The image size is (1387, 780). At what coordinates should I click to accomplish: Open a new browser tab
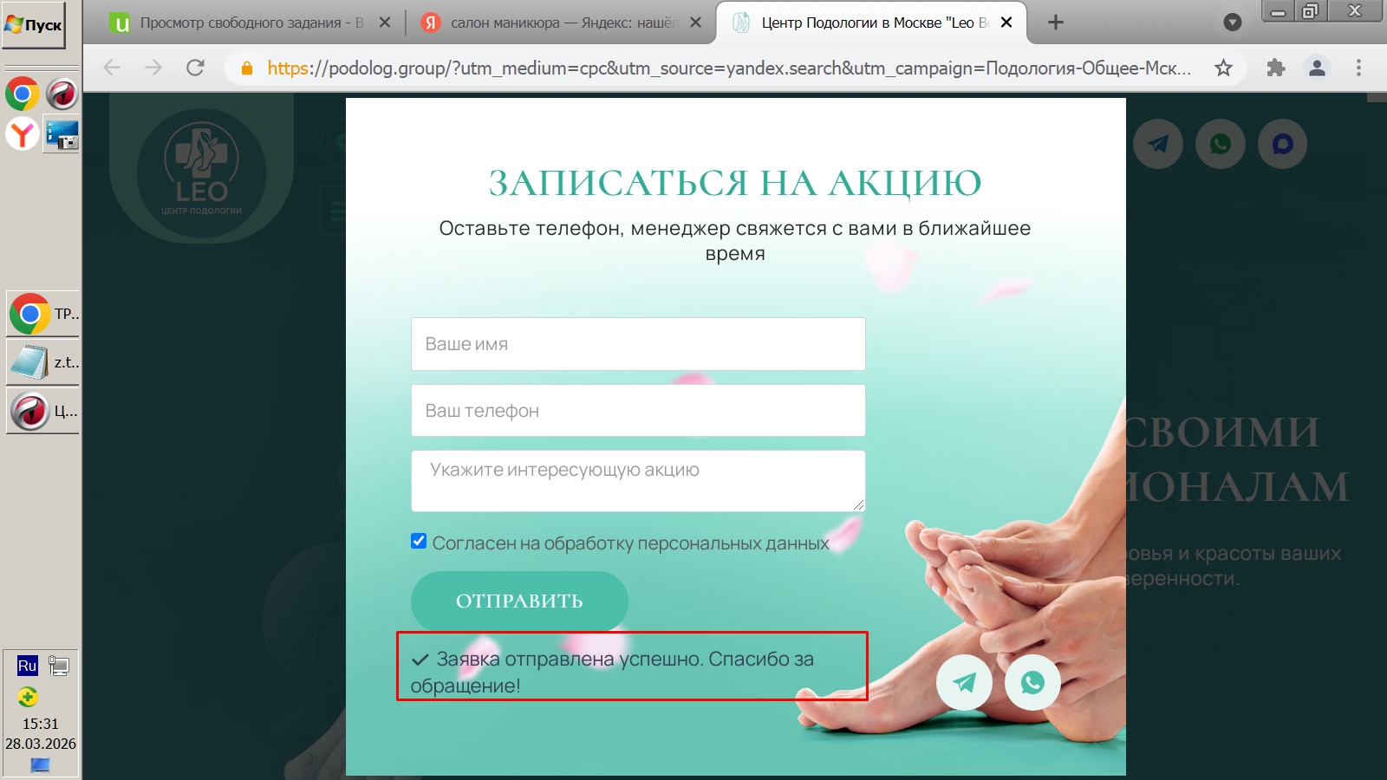(1055, 23)
